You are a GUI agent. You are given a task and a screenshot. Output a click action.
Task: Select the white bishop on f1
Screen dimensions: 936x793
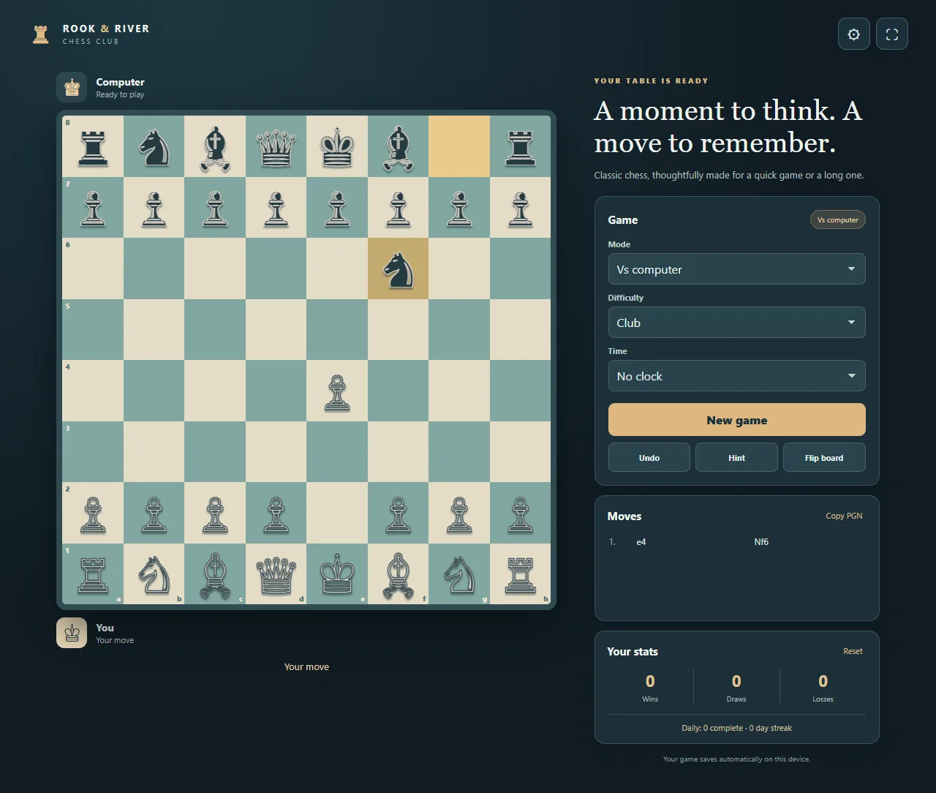tap(399, 574)
